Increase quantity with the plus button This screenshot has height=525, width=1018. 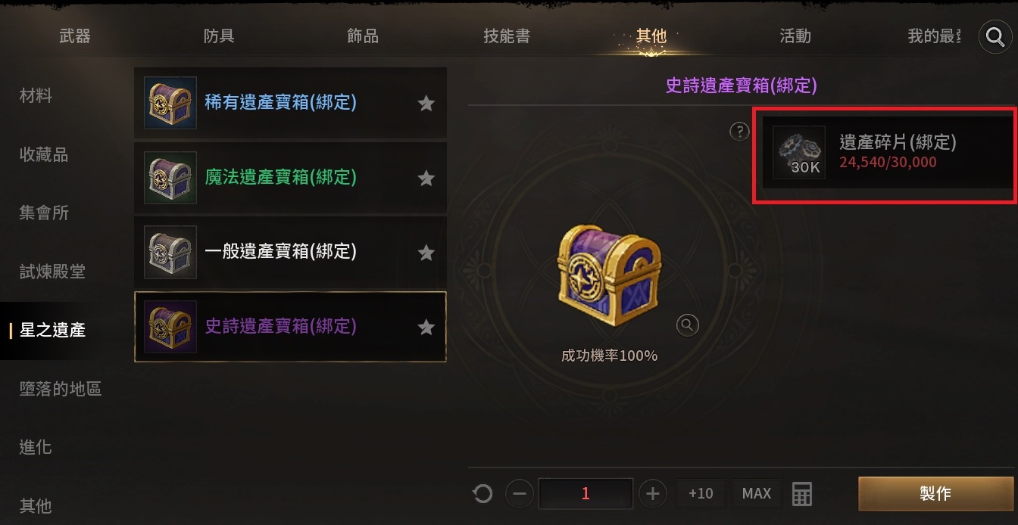[x=652, y=494]
